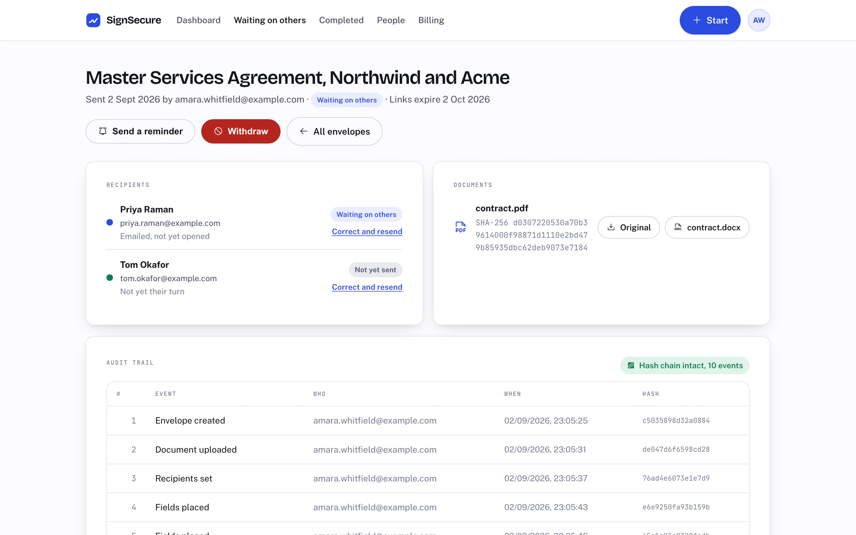Click the green status dot beside Tom Okafor
The height and width of the screenshot is (535, 856).
tap(110, 278)
